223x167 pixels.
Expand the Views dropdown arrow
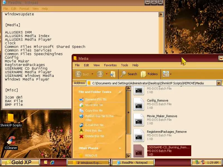tap(171, 74)
